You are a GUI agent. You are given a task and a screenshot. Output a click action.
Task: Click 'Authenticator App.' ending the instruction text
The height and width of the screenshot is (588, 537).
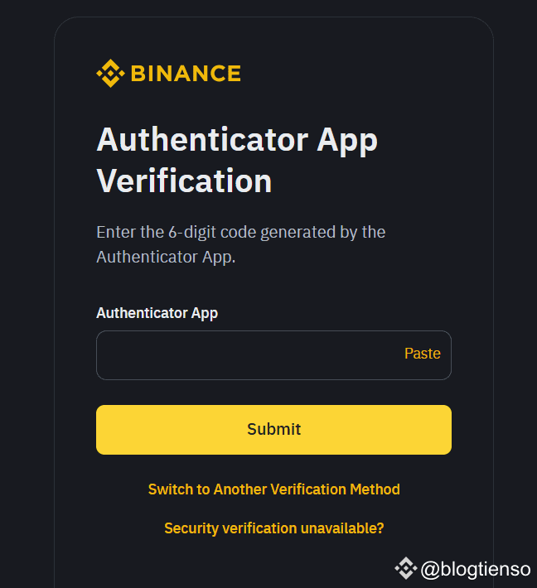pos(166,257)
